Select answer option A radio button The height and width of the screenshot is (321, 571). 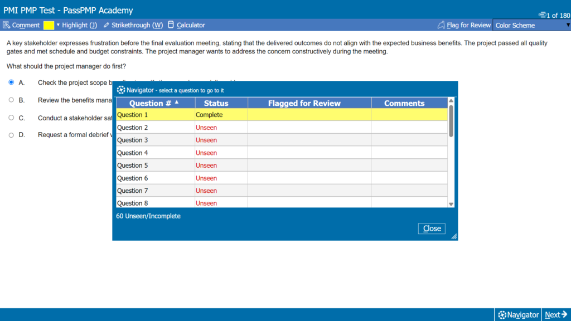(11, 82)
